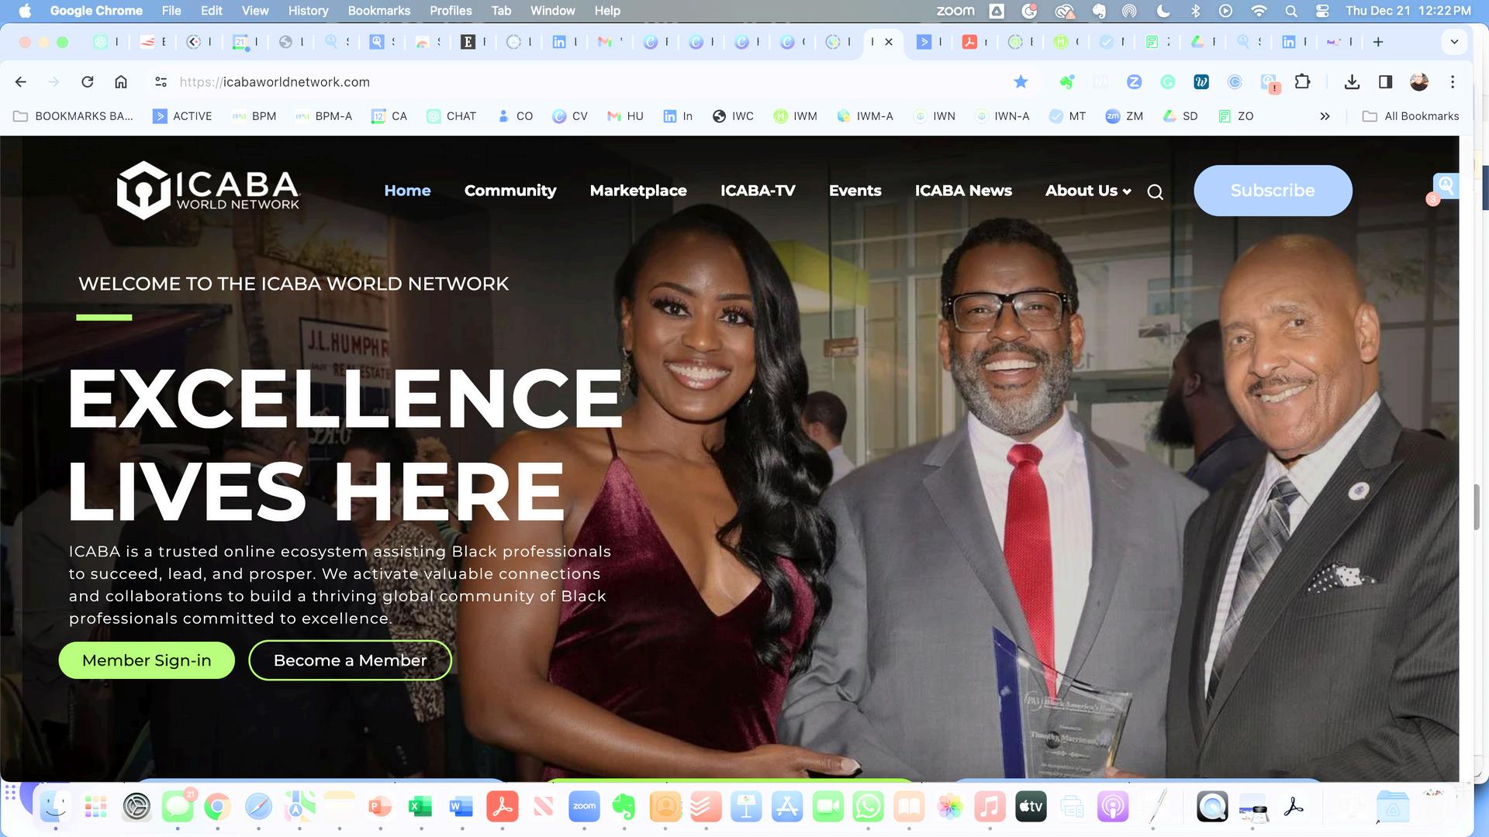Screen dimensions: 1489x837
Task: Go to Chrome home page button
Action: click(121, 82)
